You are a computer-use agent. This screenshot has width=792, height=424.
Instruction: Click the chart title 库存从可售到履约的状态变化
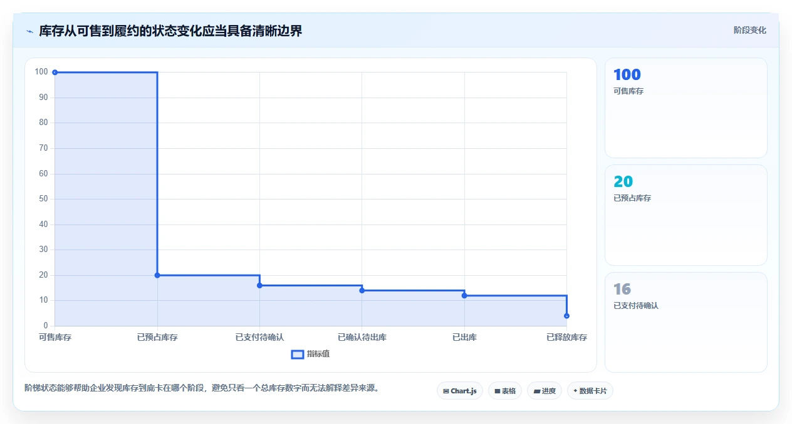coord(170,31)
